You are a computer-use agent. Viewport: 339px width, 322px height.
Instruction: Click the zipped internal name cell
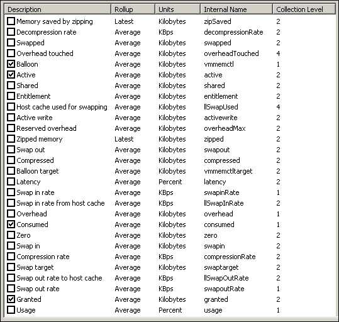tap(214, 139)
